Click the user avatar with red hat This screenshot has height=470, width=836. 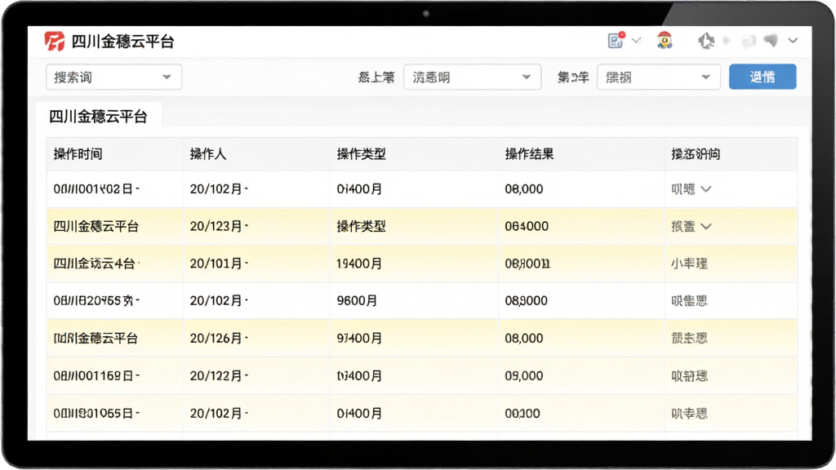pyautogui.click(x=665, y=41)
